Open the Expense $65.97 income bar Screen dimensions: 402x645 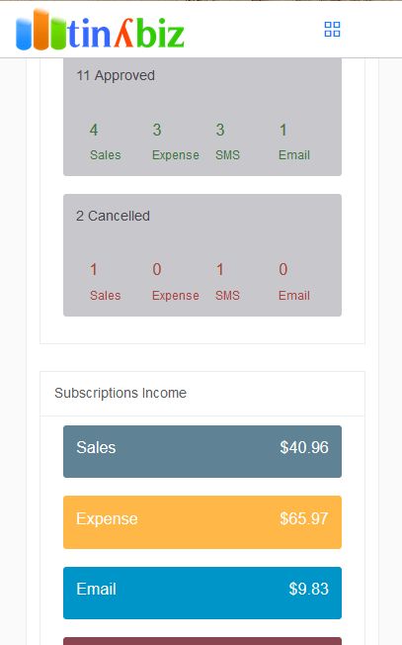(202, 522)
